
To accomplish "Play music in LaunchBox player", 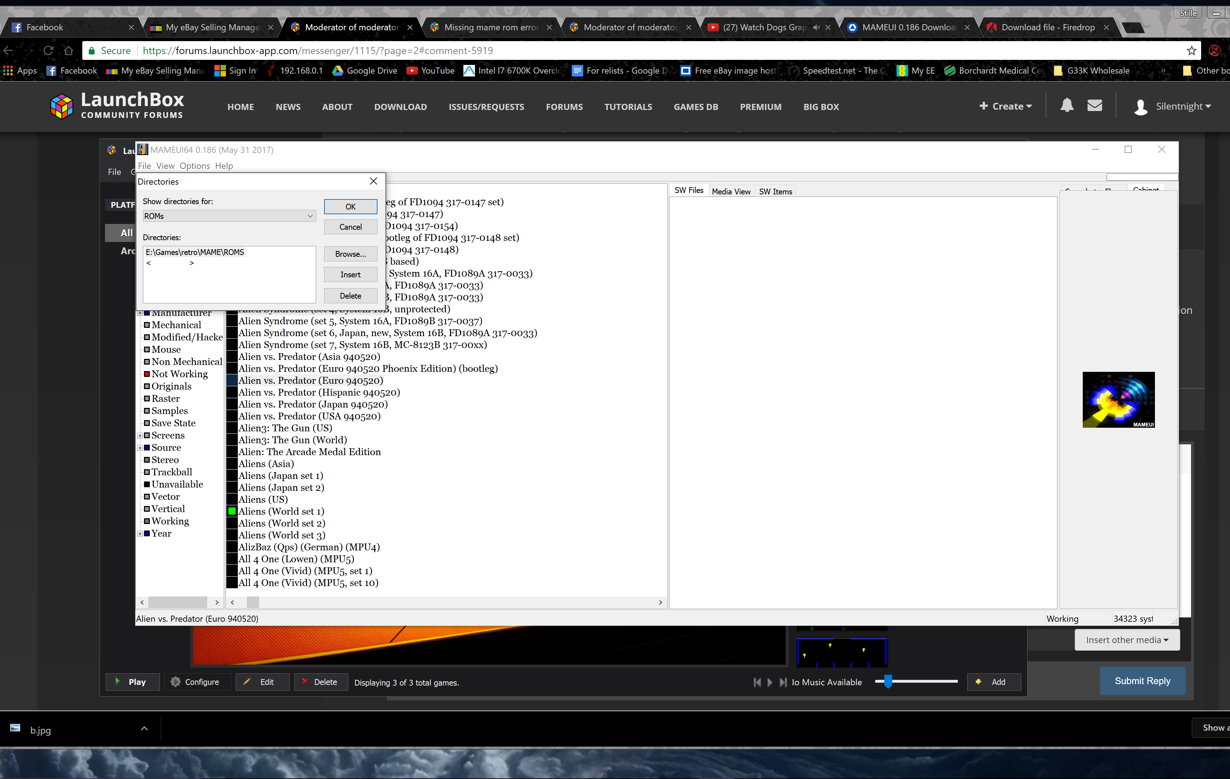I will [770, 682].
